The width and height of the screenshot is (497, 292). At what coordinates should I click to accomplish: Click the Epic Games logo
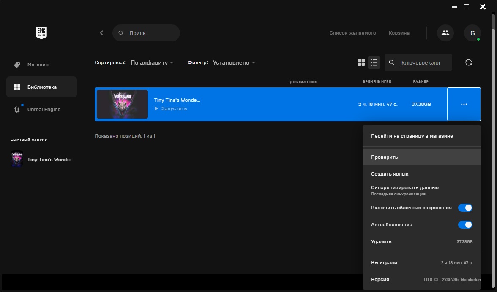[41, 32]
